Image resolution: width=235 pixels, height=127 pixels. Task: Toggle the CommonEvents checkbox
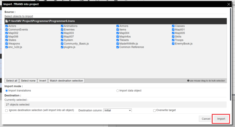[x=7, y=30]
